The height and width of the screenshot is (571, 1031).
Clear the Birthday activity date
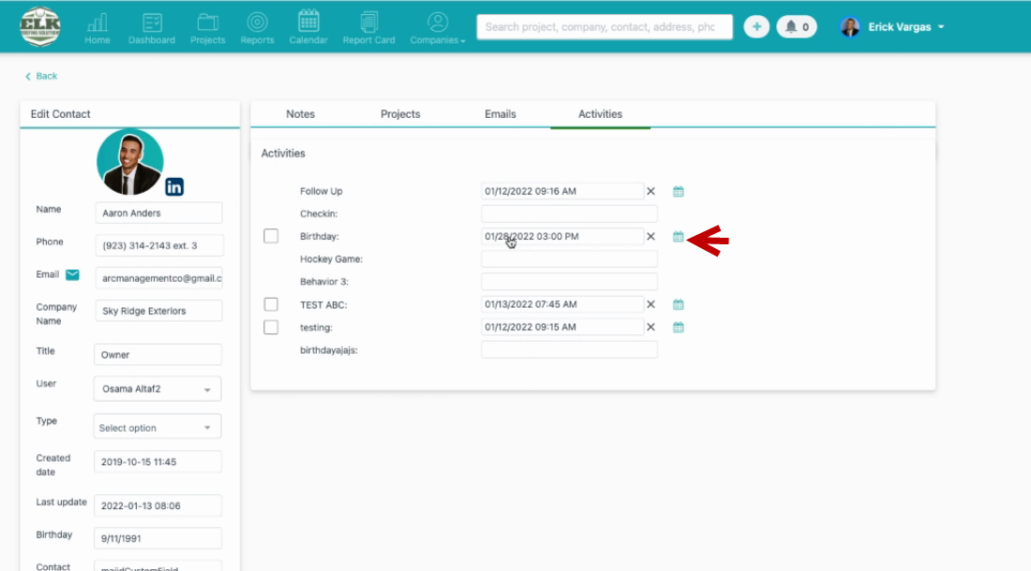(650, 236)
